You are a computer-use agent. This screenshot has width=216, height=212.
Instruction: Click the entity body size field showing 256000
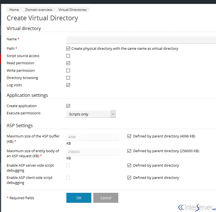93,152
